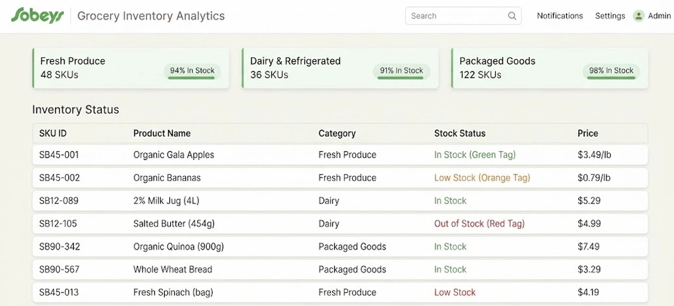Click the Grocery Inventory Analytics title
The height and width of the screenshot is (306, 674).
coord(151,16)
